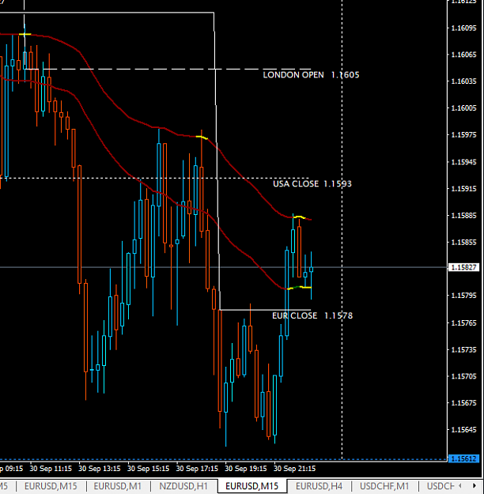
Task: Open the USDCHF,M1 chart tab
Action: (x=384, y=486)
